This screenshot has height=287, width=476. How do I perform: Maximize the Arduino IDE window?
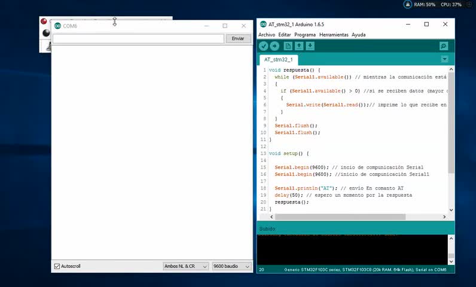[426, 25]
